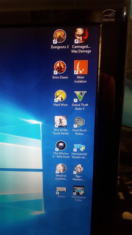Screen dimensions: 132x235
Task: Click the "Carmaged... Max Damage" label
Action: coord(81,49)
